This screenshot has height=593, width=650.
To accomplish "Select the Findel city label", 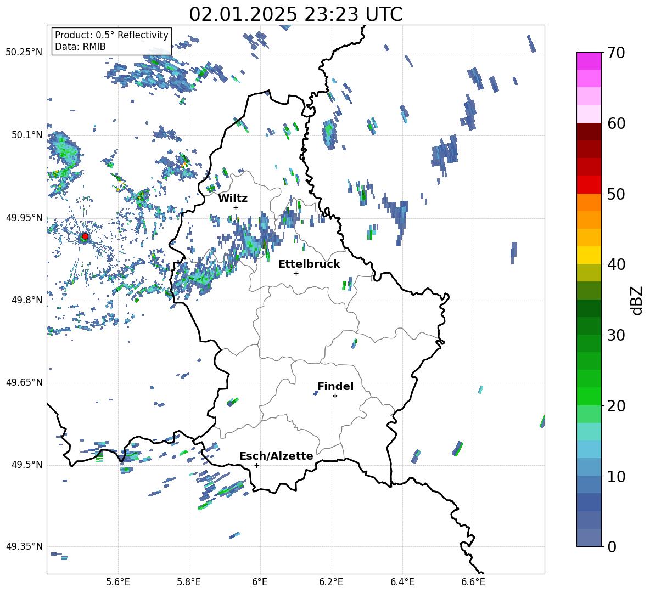I will pos(335,386).
